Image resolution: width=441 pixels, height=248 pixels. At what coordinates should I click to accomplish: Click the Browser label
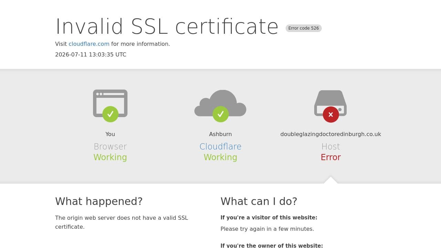click(110, 146)
